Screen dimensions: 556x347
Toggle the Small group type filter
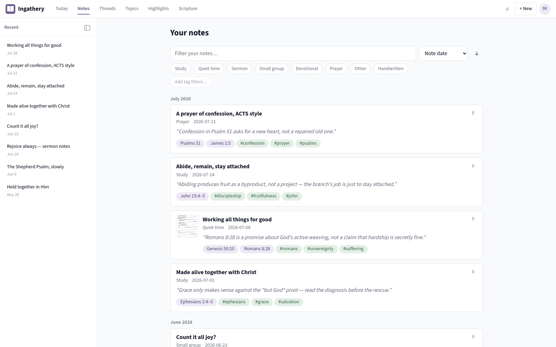(x=271, y=69)
